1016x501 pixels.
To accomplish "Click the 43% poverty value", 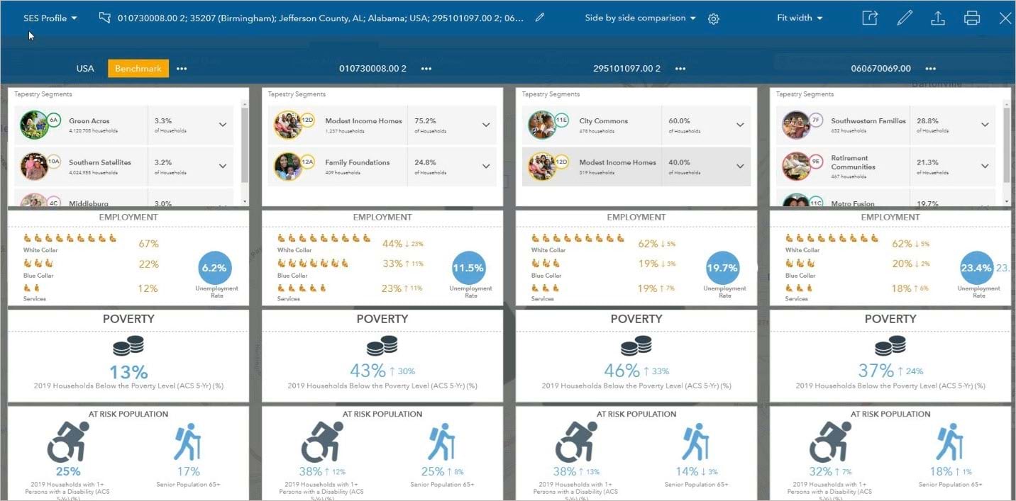I will [x=368, y=371].
